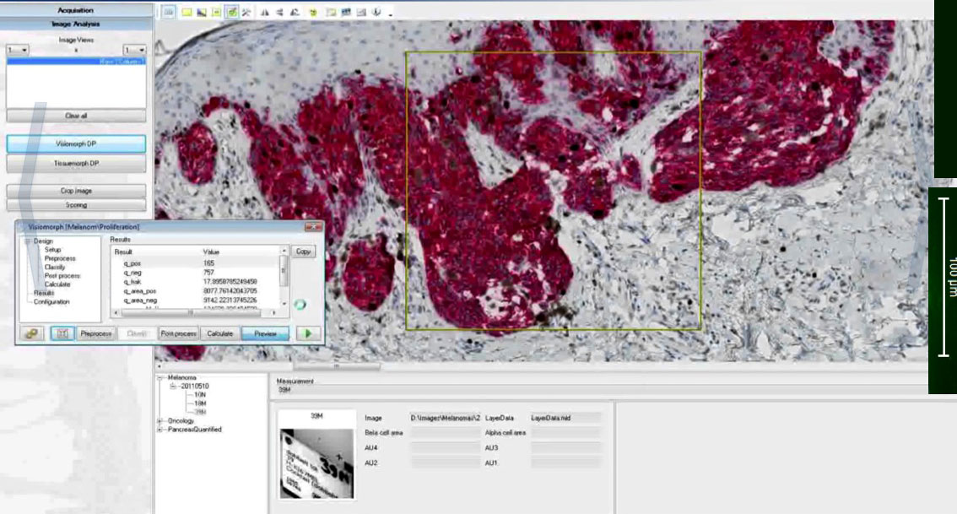
Task: Click the Copy button beside results
Action: coord(303,252)
